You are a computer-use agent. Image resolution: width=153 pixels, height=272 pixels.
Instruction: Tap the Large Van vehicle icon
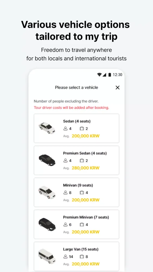pos(47,256)
